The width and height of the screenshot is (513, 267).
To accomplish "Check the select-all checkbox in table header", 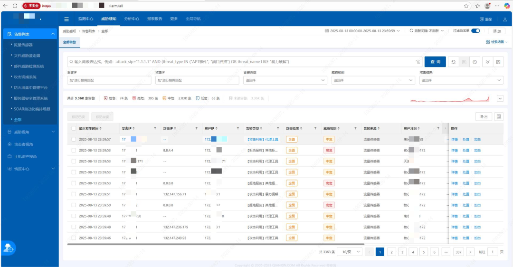I will (x=74, y=129).
